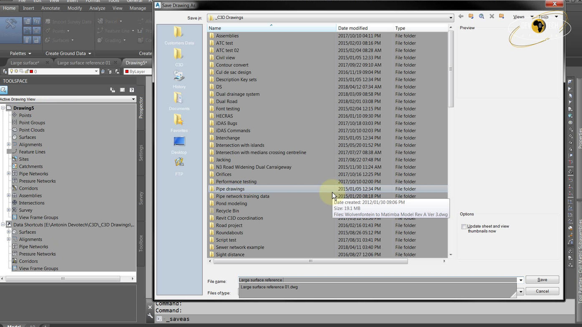Viewport: 582px width, 327px height.
Task: Open the Tools dropdown menu
Action: [x=548, y=17]
